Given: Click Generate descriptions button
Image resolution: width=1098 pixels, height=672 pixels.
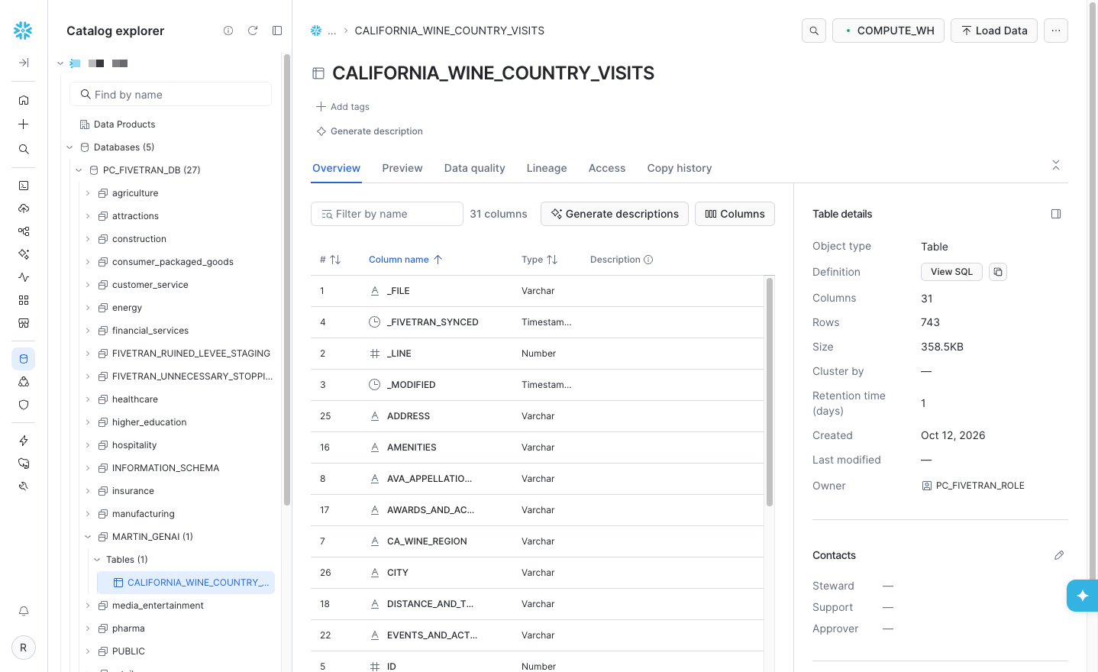Looking at the screenshot, I should 615,214.
